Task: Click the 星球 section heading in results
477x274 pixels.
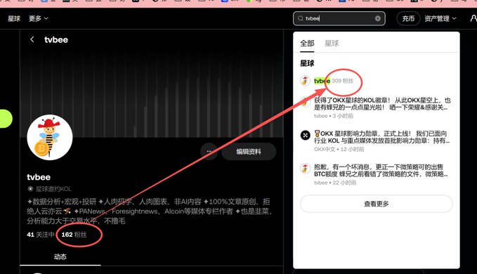Action: 307,63
